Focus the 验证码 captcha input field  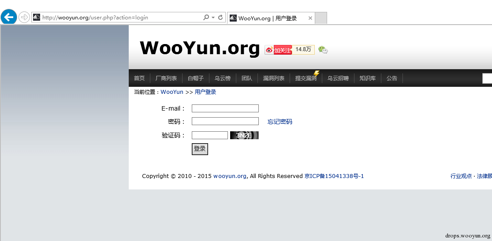tap(209, 135)
